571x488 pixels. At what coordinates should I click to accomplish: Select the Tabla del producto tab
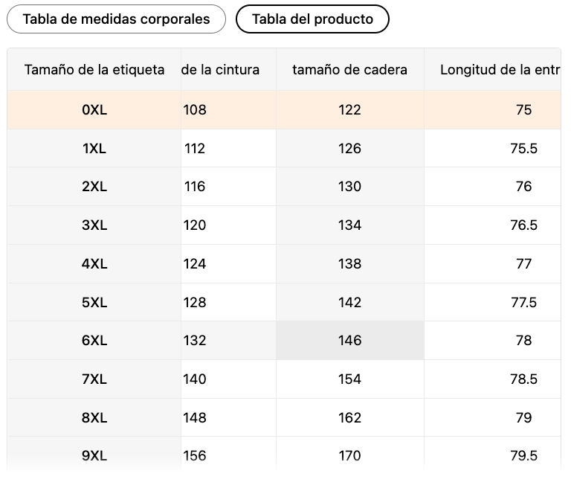312,19
